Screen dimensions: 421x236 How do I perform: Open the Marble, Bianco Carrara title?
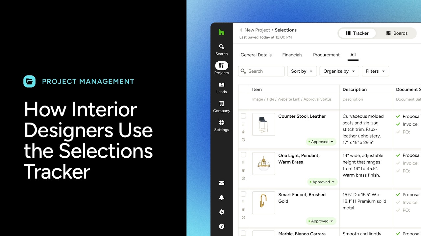tap(302, 234)
